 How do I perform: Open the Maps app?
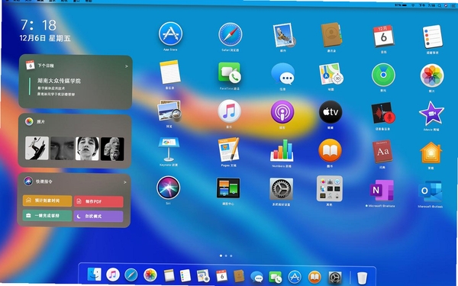331,74
